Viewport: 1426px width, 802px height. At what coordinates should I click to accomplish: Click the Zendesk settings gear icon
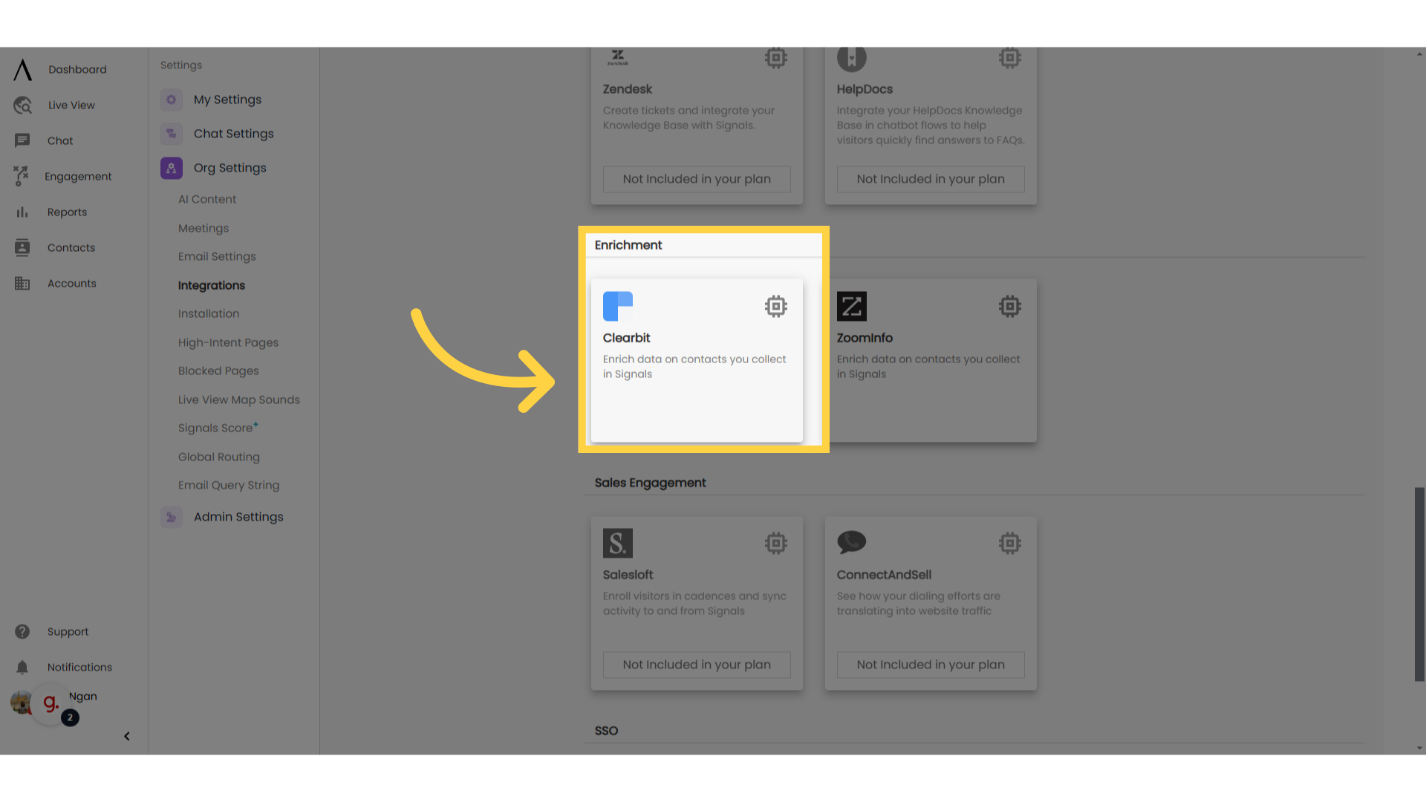775,59
